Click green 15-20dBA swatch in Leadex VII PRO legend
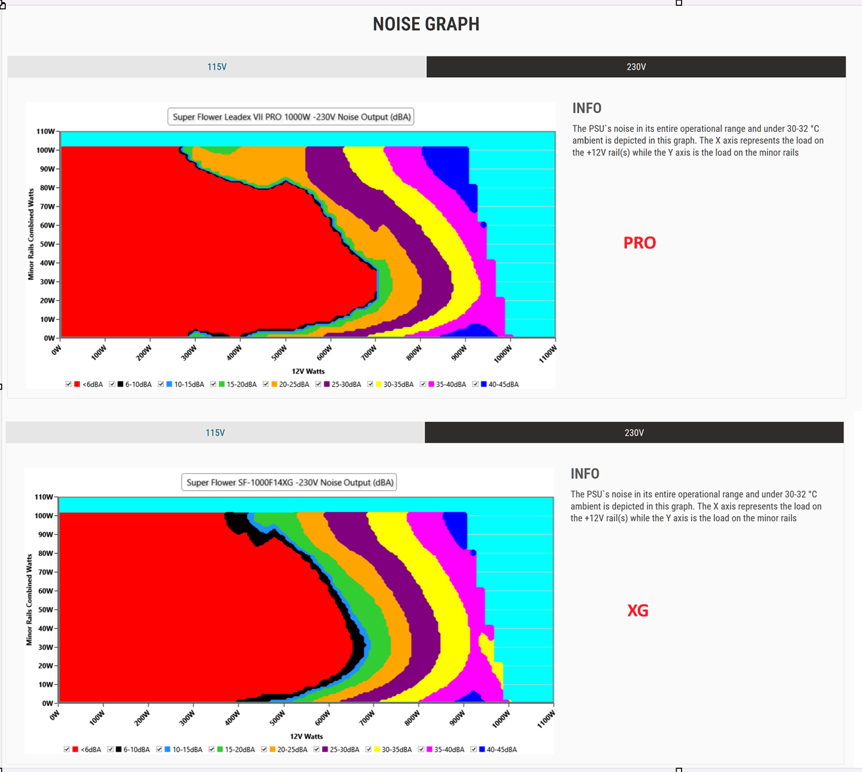 point(222,384)
